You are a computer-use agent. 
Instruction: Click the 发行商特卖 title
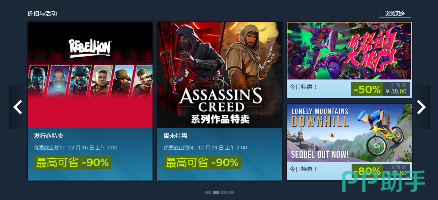49,136
